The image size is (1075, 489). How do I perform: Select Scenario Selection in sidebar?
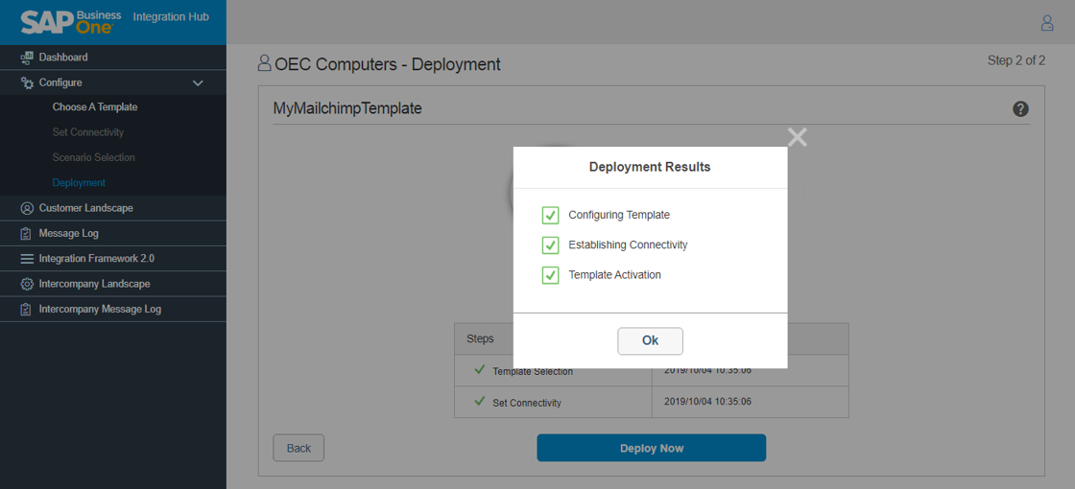[93, 157]
